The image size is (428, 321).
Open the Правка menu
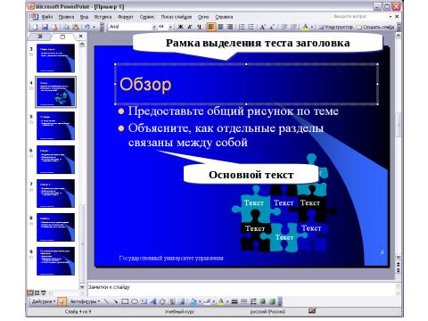(66, 17)
